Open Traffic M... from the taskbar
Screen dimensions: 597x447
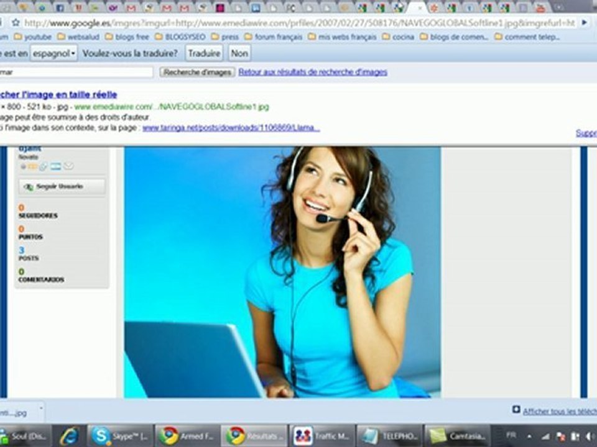[x=322, y=436]
